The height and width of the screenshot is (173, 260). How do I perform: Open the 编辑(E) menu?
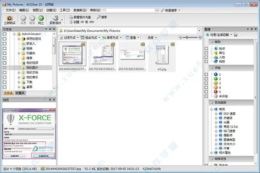pyautogui.click(x=24, y=10)
